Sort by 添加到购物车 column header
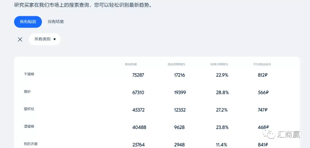Viewport: 310px width, 148px height. (x=177, y=64)
